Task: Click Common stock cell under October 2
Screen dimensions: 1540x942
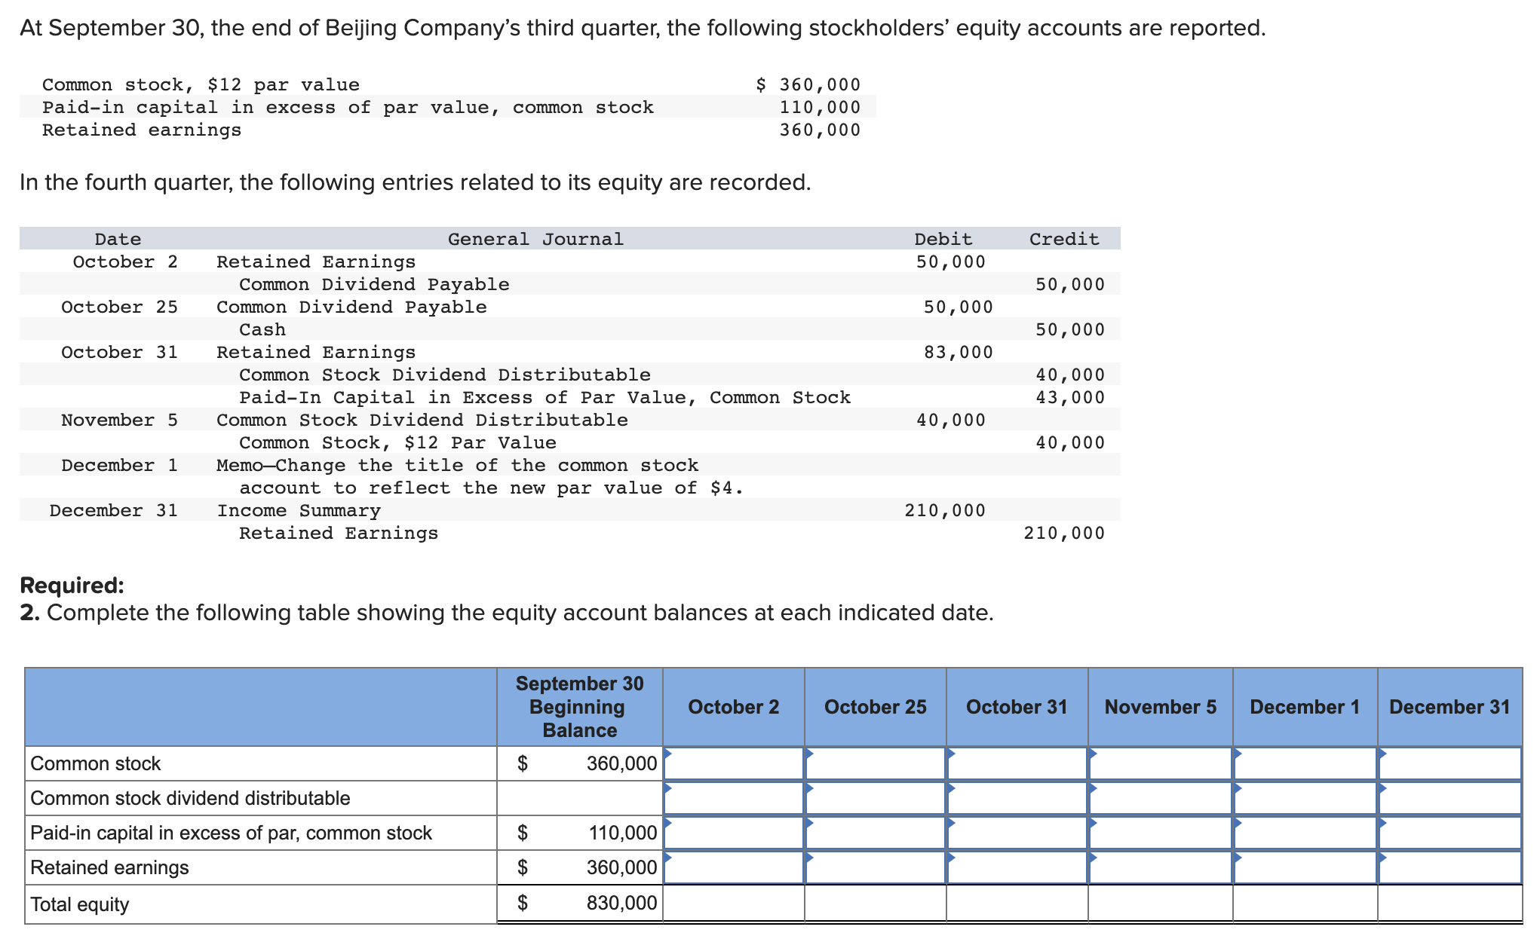Action: click(734, 763)
